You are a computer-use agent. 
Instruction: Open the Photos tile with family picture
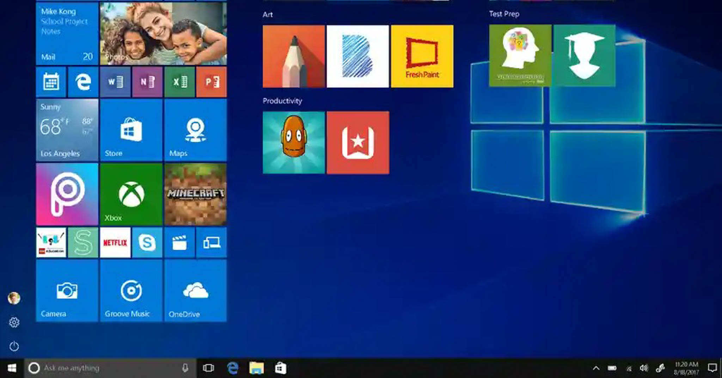(163, 33)
